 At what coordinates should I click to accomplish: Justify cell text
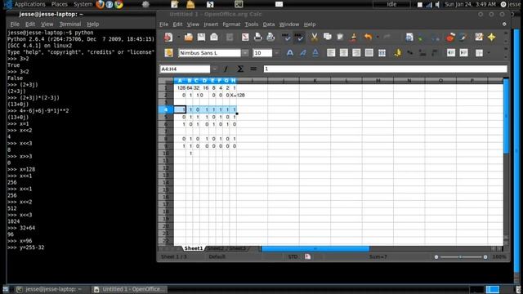click(x=369, y=52)
